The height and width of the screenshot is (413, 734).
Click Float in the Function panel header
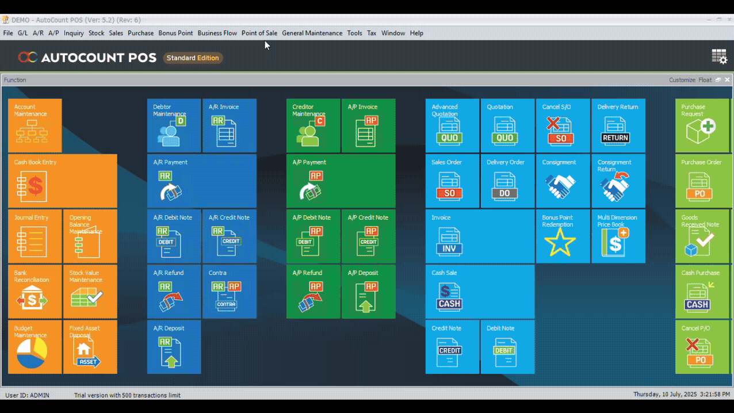pos(705,80)
